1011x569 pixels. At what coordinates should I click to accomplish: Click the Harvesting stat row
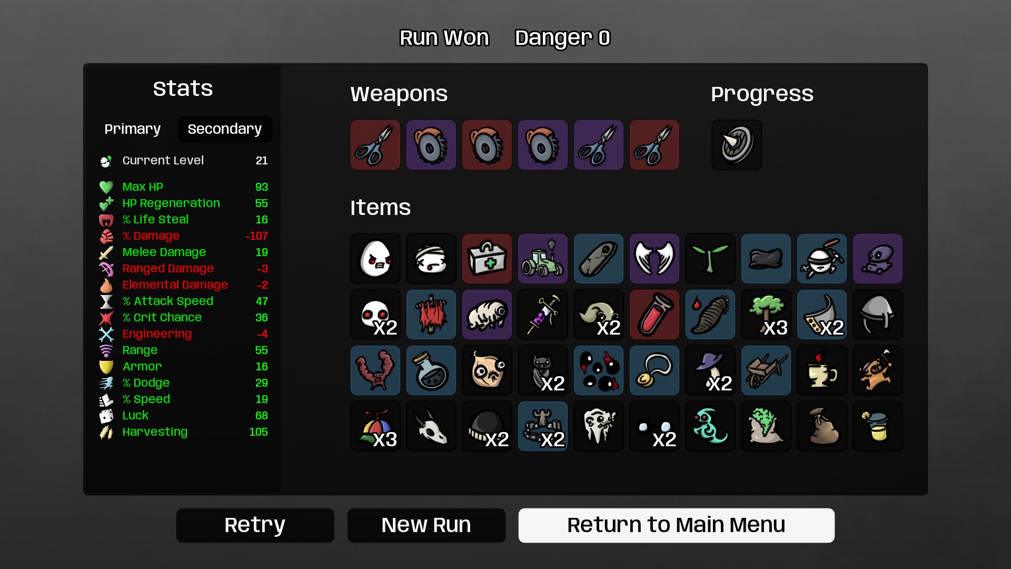[184, 432]
